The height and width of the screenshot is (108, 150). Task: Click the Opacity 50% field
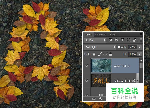133,47
